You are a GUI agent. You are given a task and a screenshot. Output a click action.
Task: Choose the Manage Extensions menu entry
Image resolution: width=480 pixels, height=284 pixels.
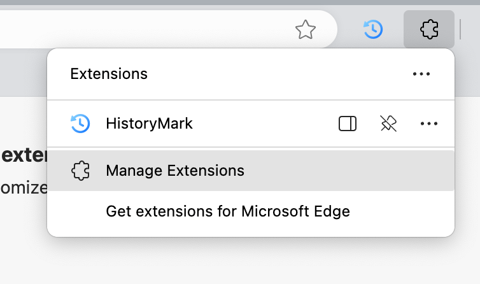(x=175, y=171)
